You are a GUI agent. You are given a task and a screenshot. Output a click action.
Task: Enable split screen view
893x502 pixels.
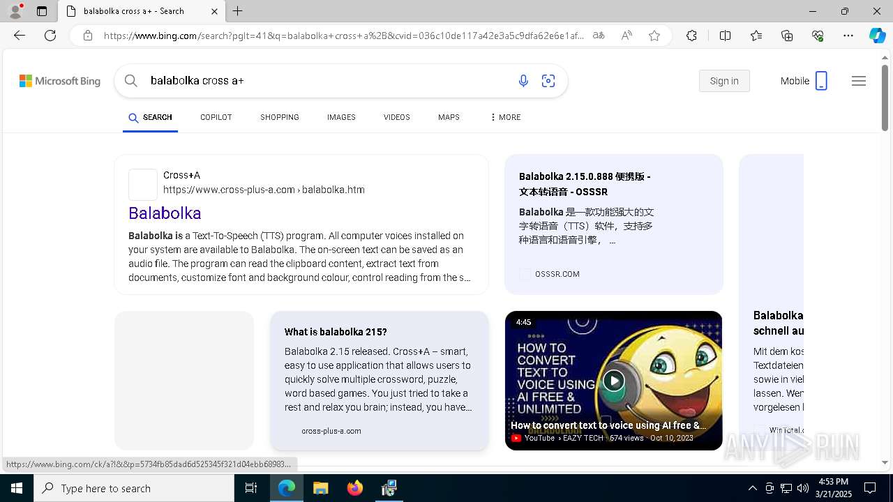(725, 36)
